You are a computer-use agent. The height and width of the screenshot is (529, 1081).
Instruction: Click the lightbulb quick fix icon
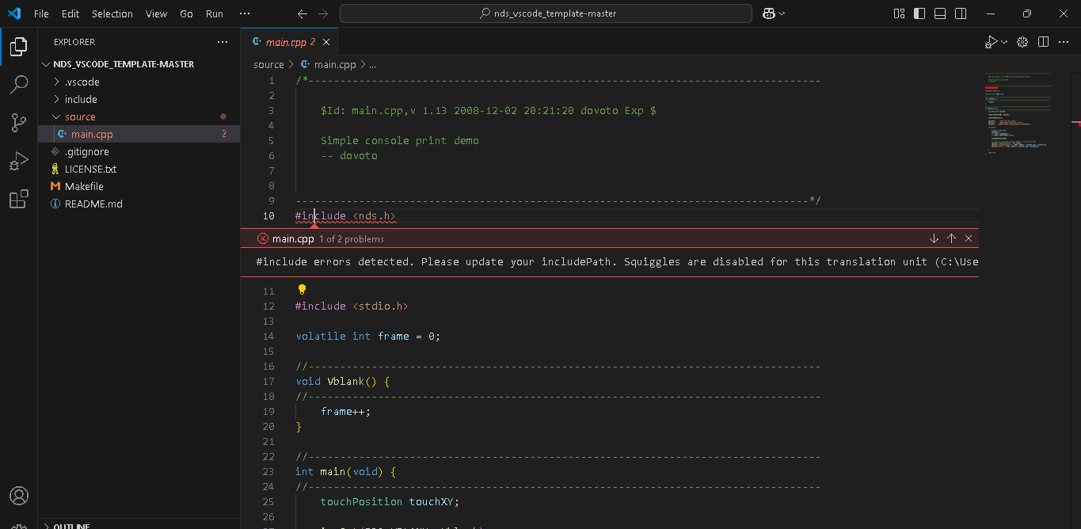[x=302, y=290]
